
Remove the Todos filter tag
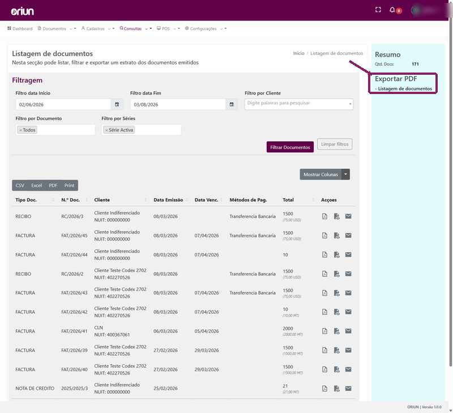[x=20, y=130]
